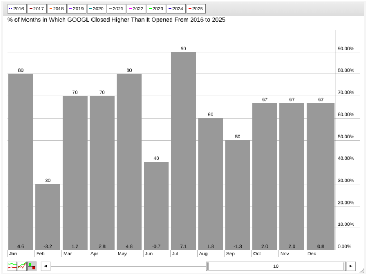Image resolution: width=367 pixels, height=275 pixels.
Task: Toggle the 2016 year series
Action: [16, 9]
